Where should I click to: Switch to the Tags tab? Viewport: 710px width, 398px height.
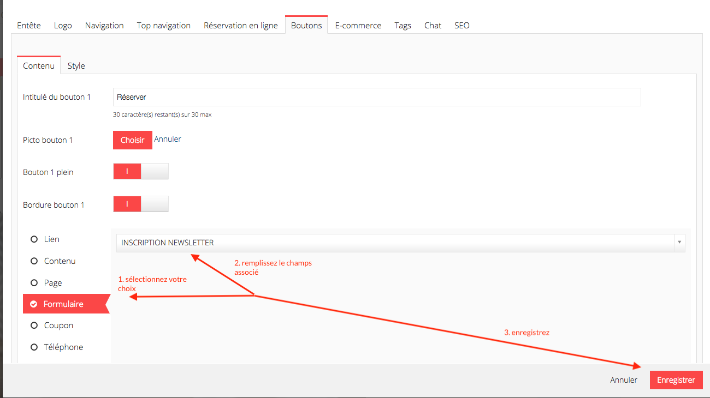[x=403, y=25]
